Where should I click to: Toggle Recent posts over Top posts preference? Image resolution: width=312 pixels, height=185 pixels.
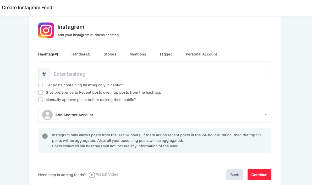(x=41, y=92)
